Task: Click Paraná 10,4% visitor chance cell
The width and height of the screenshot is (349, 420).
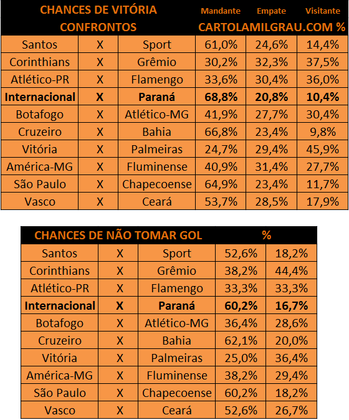Action: (322, 97)
